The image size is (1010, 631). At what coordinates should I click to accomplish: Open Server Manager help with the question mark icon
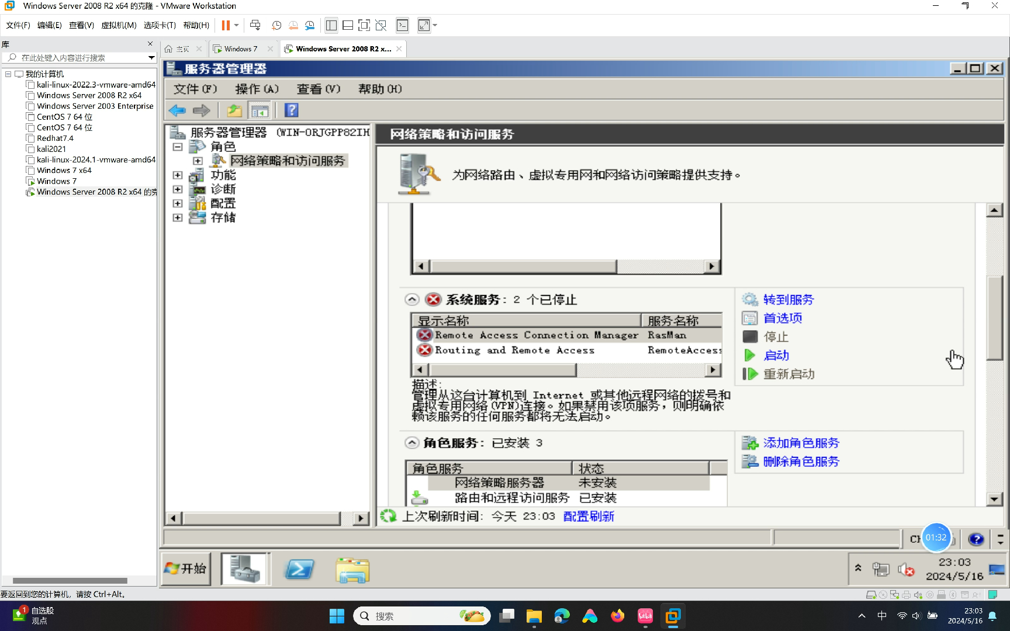tap(290, 110)
